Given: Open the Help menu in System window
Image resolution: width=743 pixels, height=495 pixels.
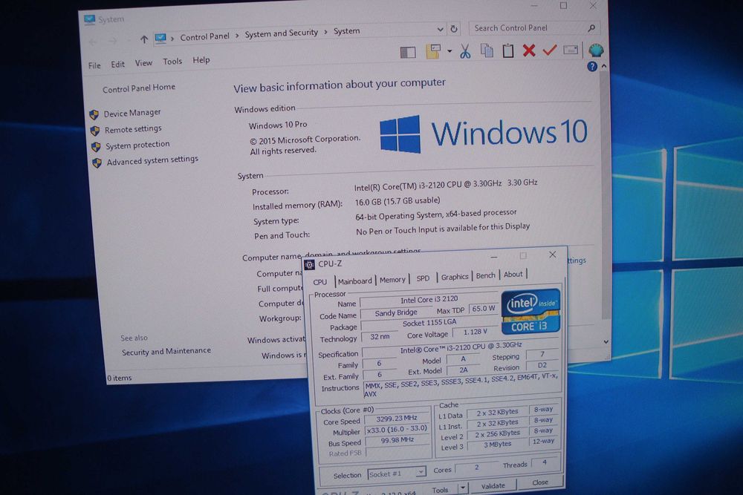Looking at the screenshot, I should (x=201, y=60).
